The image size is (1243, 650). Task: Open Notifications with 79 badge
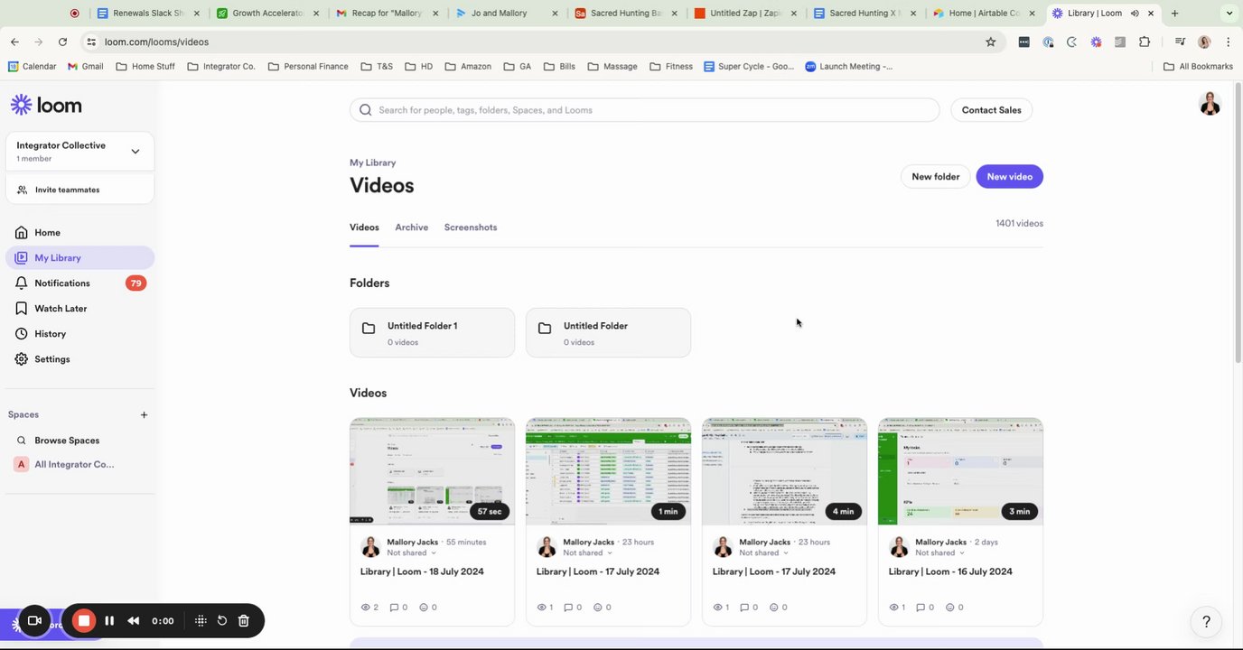tap(79, 283)
